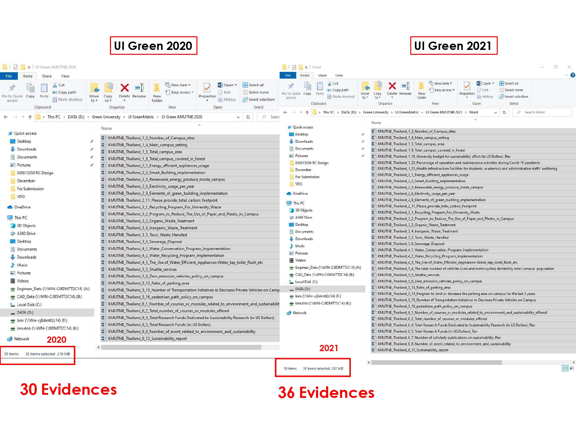Open Share tab in the Word window
Screen dimensions: 576x445
click(322, 75)
